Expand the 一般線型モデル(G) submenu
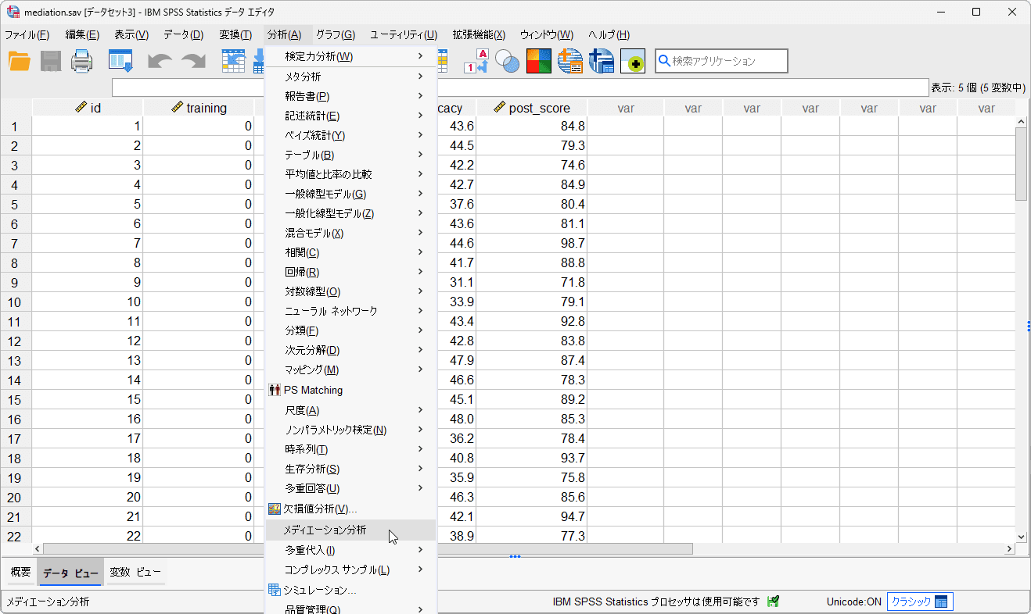 (x=325, y=194)
